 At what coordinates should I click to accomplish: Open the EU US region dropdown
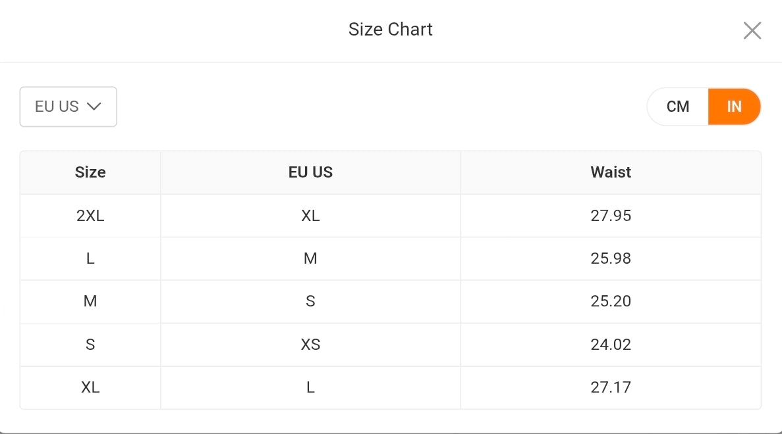pyautogui.click(x=69, y=107)
